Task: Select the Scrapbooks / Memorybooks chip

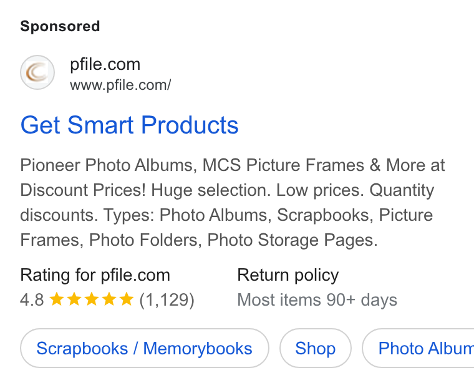Action: 145,348
